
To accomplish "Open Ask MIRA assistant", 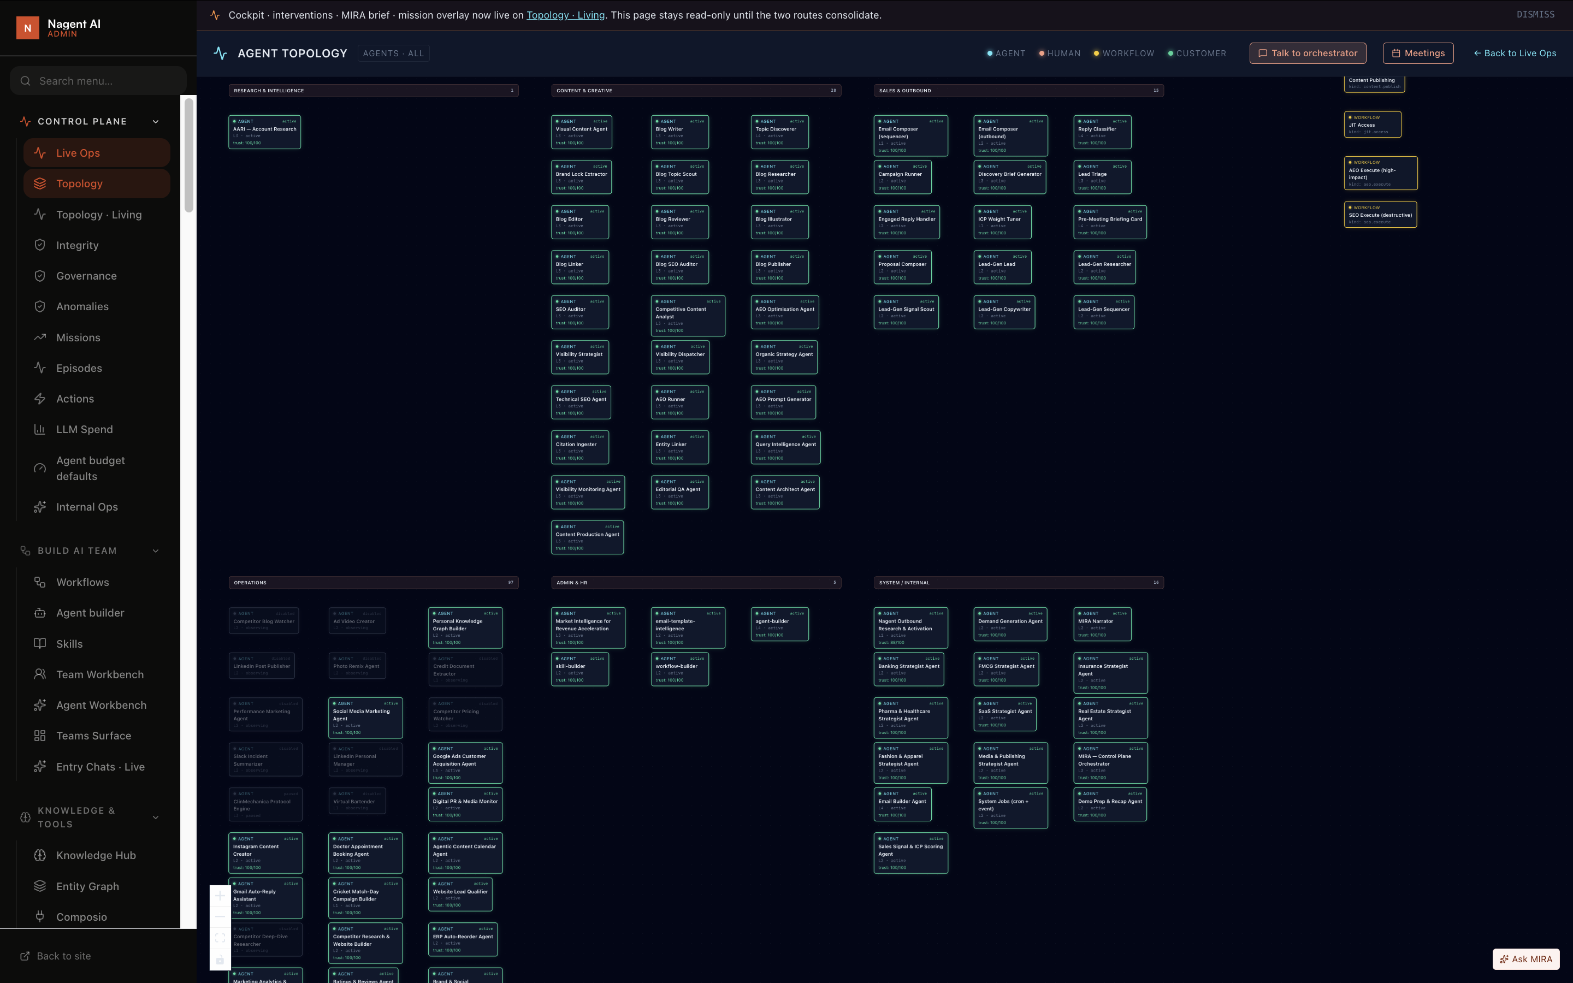I will click(1525, 959).
